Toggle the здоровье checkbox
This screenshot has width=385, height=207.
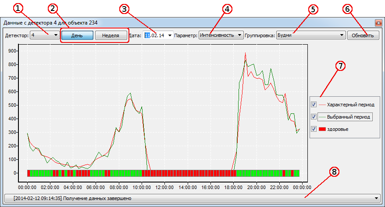click(314, 129)
